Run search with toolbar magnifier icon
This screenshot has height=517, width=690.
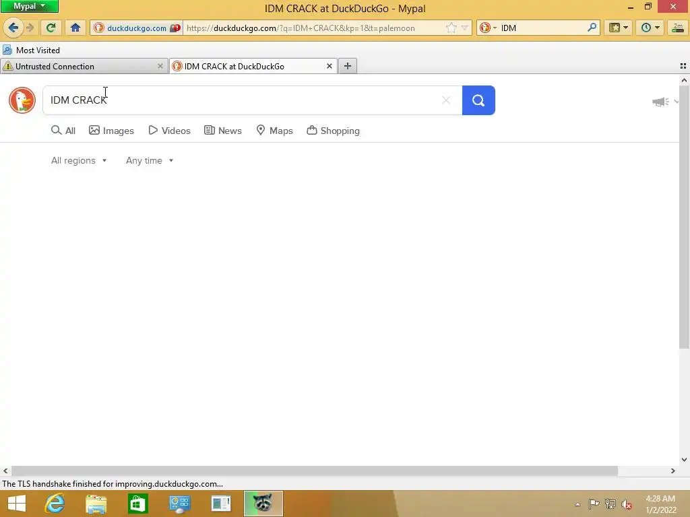pyautogui.click(x=592, y=28)
